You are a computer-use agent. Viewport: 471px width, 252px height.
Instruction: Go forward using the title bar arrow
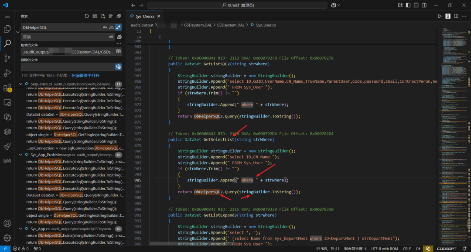click(x=141, y=5)
